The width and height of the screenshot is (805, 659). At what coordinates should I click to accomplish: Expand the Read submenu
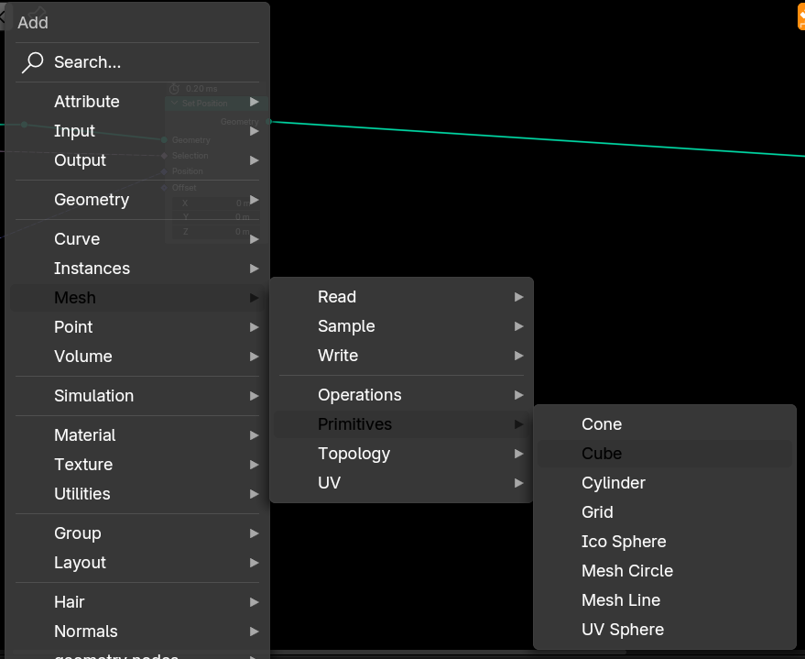(401, 297)
